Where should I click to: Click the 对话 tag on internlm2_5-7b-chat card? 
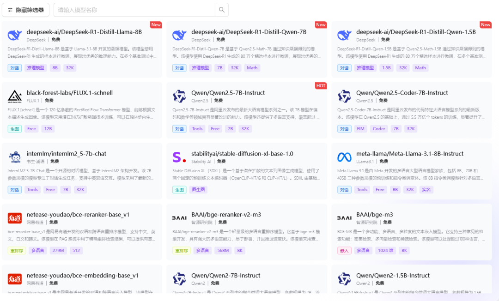click(15, 190)
